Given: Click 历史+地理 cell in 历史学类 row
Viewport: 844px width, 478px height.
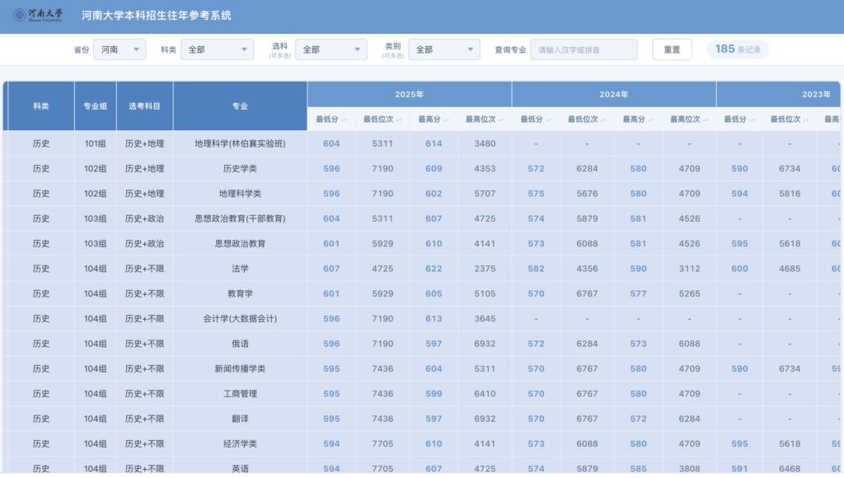Looking at the screenshot, I should pyautogui.click(x=144, y=168).
